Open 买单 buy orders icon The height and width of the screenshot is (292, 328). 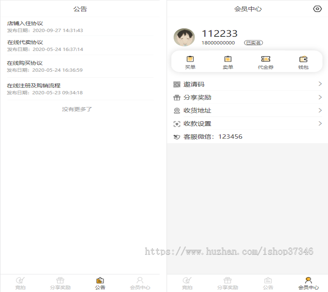[x=190, y=62]
